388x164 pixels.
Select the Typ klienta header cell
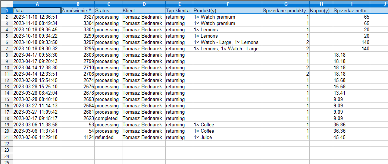[179, 11]
